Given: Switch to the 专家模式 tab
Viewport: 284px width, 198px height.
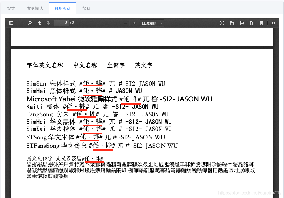Looking at the screenshot, I should click(x=35, y=8).
